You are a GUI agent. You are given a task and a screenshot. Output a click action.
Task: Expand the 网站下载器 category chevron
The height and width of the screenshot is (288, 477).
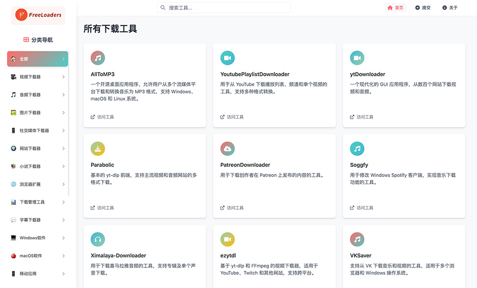tap(63, 148)
